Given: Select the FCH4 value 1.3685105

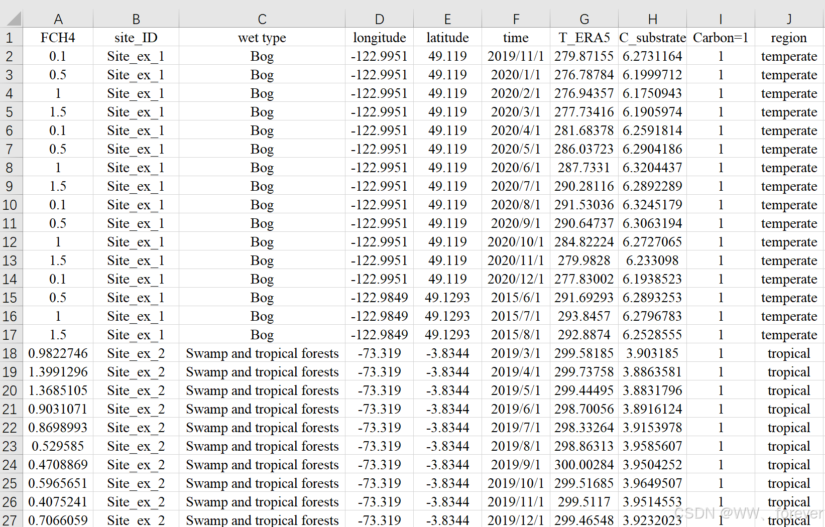Looking at the screenshot, I should tap(58, 390).
